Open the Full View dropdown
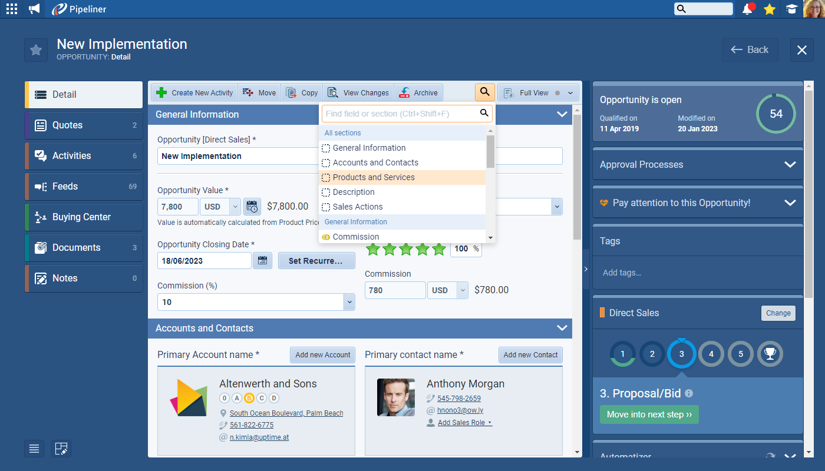 570,93
